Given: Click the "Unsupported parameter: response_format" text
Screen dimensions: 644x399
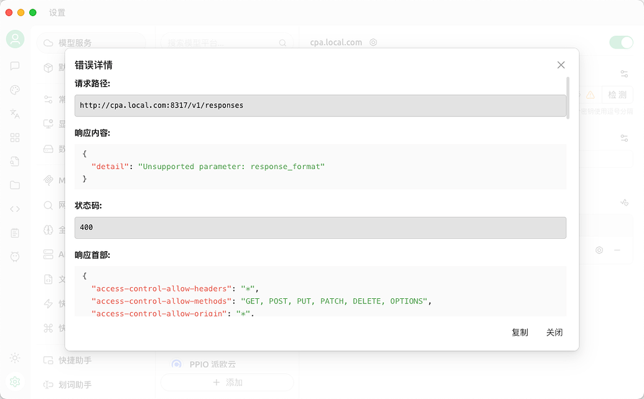Looking at the screenshot, I should (231, 167).
